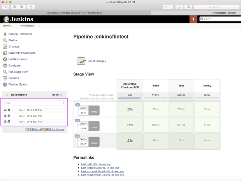This screenshot has width=241, height=181.
Task: Open the Last stable build (#5) permalink
Action: (x=100, y=168)
